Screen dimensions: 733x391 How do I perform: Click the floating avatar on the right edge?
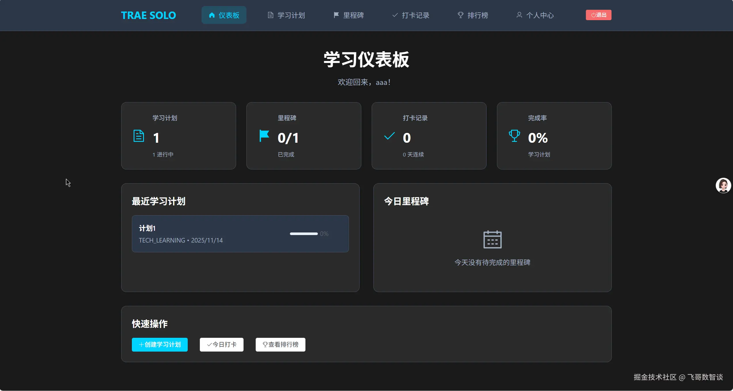723,186
